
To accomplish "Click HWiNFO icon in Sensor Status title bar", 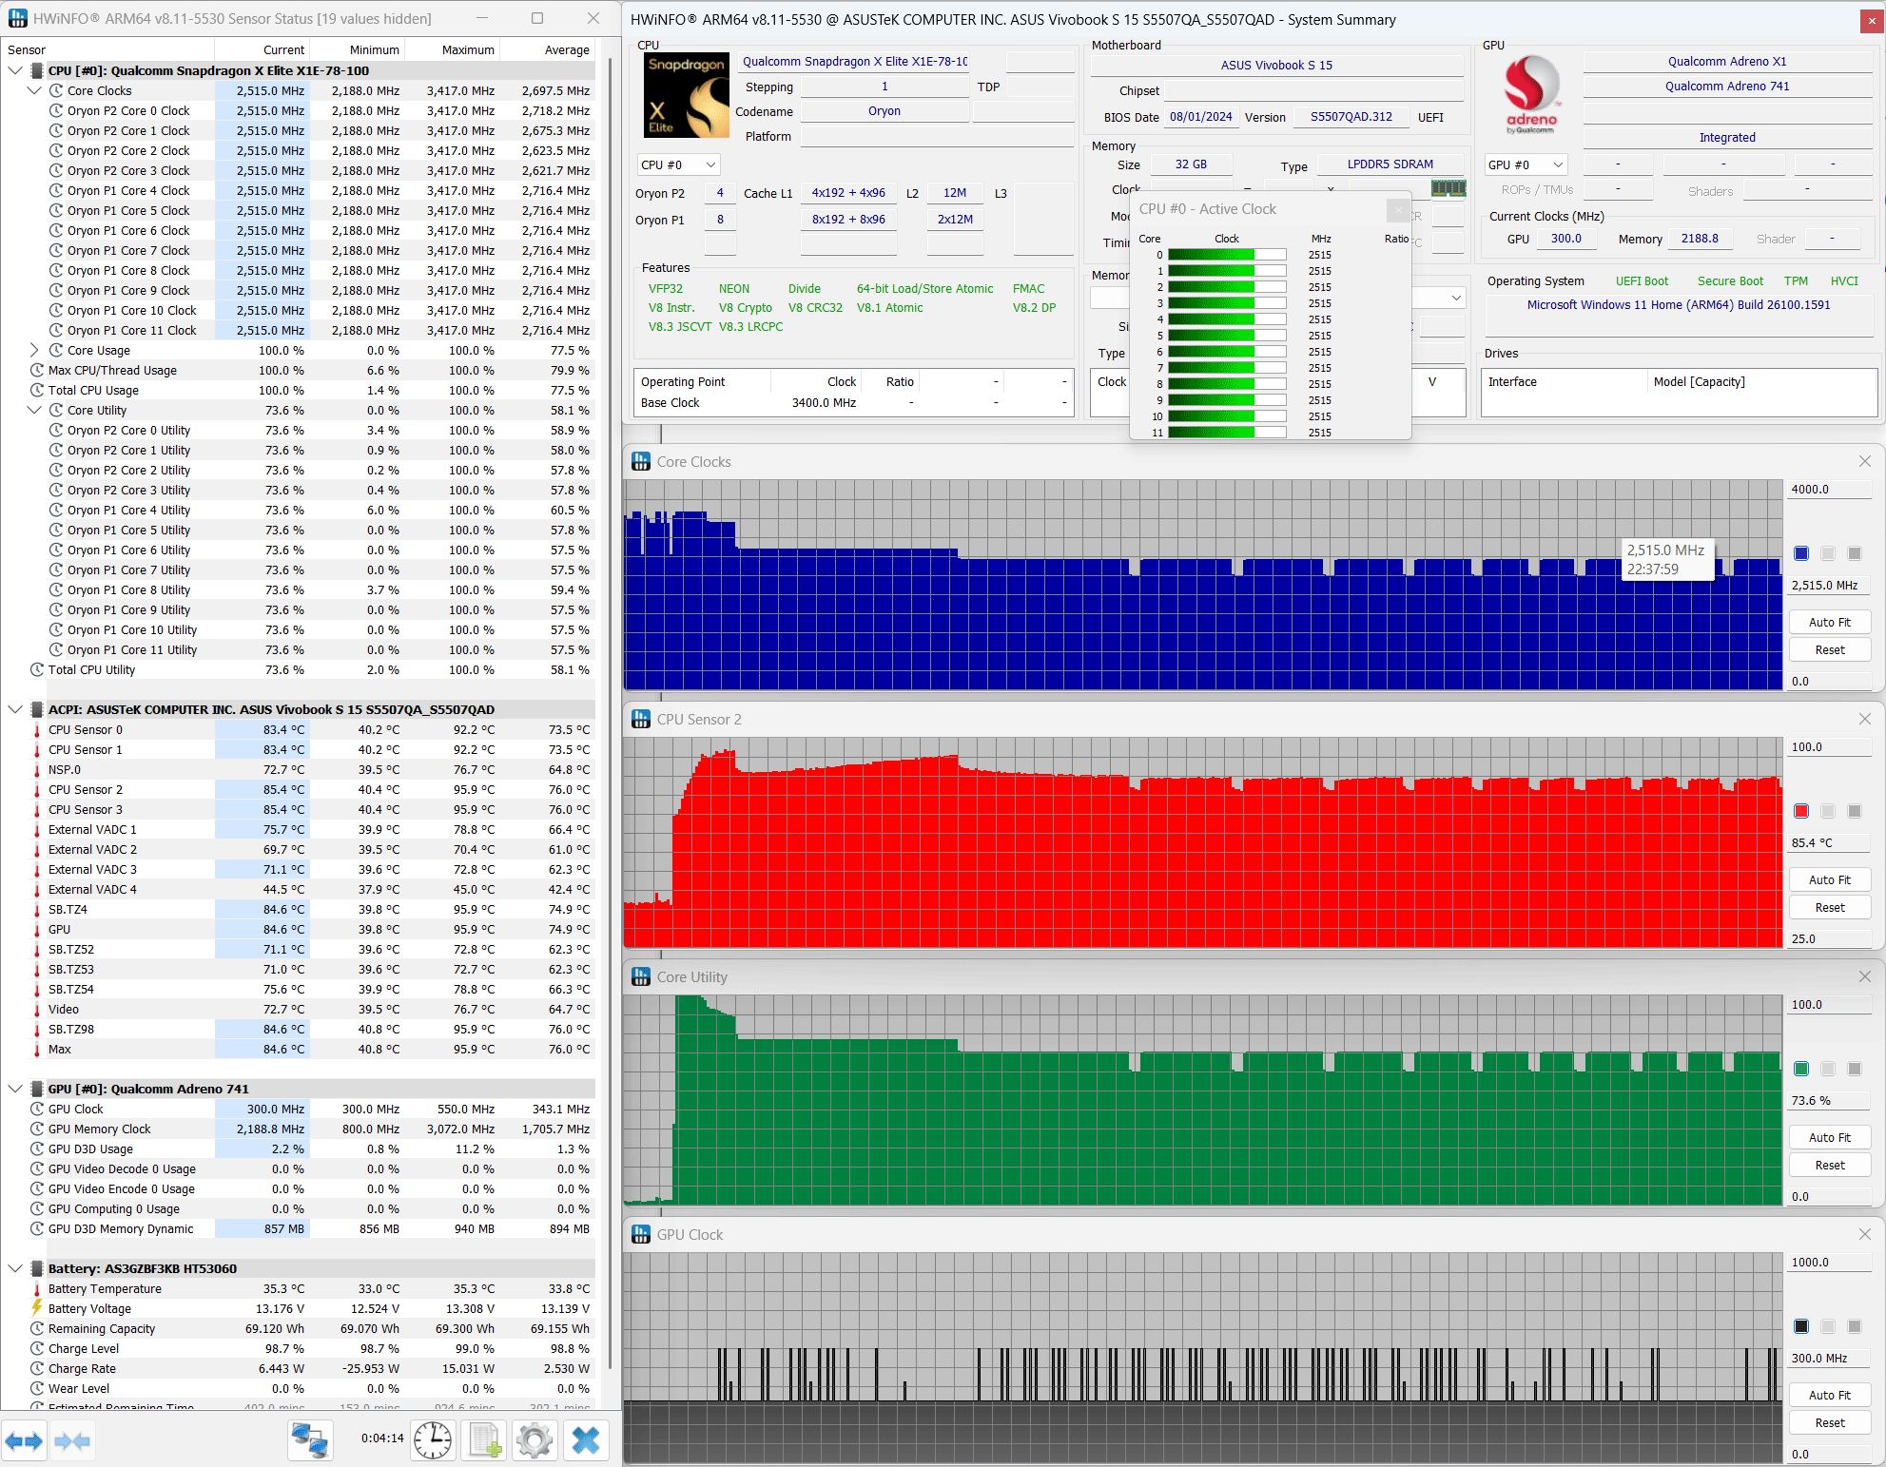I will click(x=17, y=19).
